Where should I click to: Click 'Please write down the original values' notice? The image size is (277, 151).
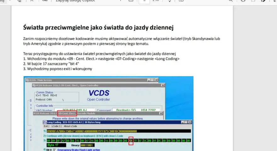click(x=98, y=119)
